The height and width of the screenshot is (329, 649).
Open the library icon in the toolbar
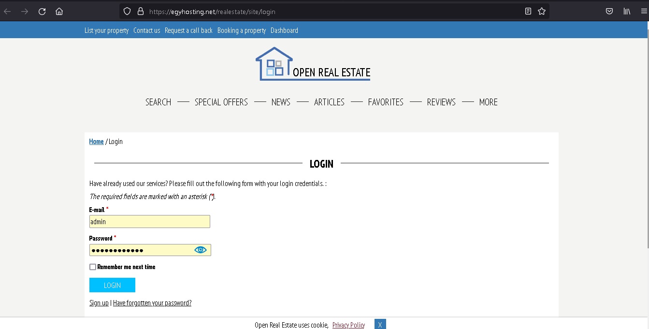(627, 11)
